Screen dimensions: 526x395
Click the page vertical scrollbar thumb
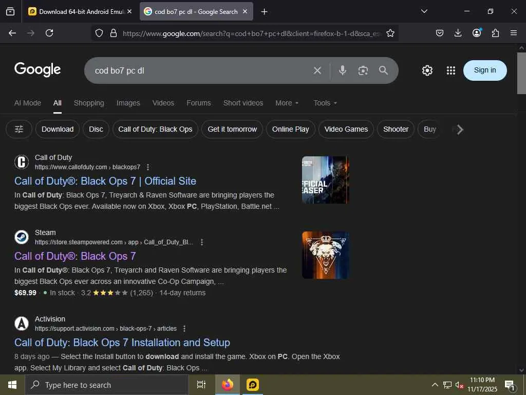[521, 73]
